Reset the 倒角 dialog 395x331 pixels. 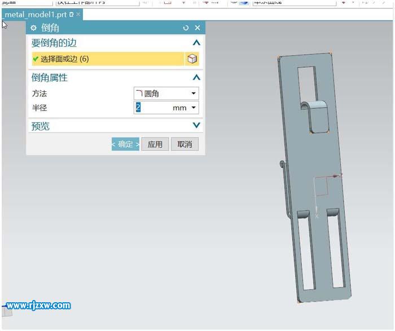186,28
